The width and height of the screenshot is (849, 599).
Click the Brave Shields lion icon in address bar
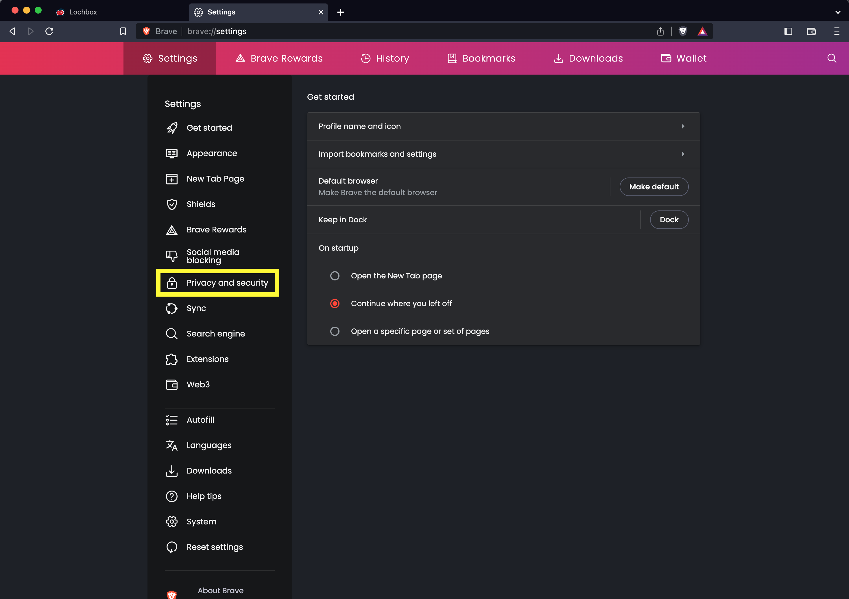point(683,32)
